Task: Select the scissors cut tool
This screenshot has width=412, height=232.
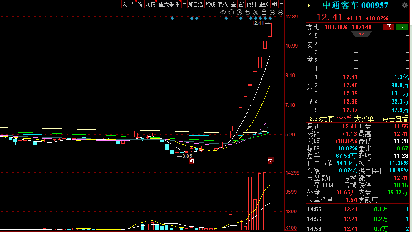Action: click(256, 12)
